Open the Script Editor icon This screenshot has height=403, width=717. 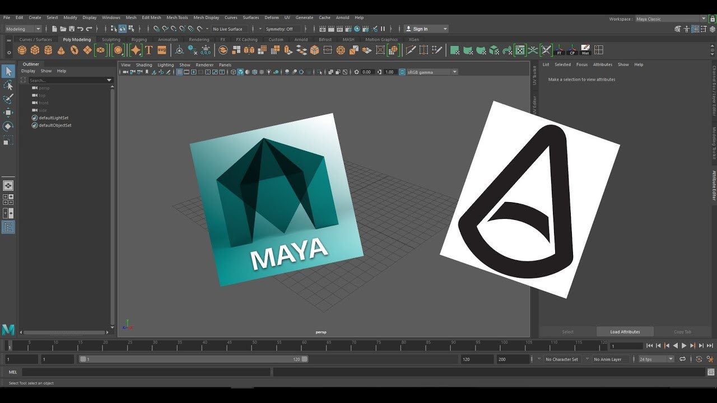tap(711, 372)
